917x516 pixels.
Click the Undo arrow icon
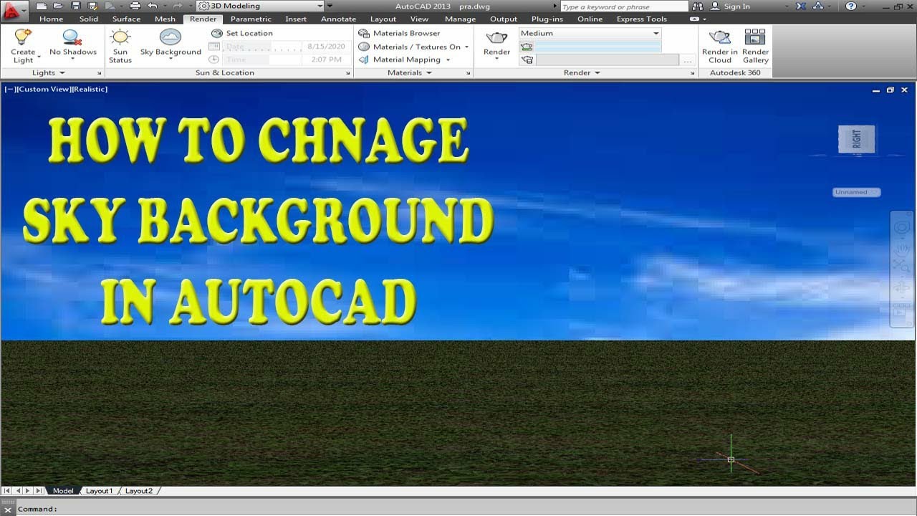tap(152, 6)
